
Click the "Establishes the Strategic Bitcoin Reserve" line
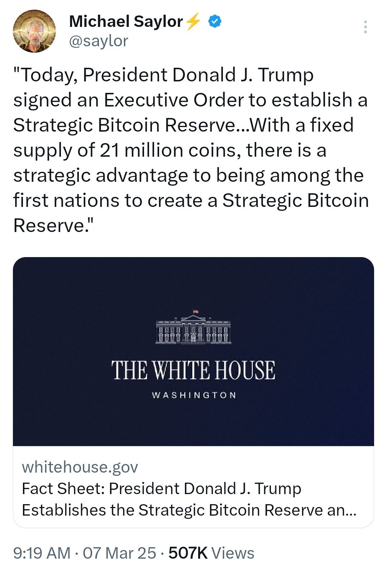pyautogui.click(x=189, y=510)
